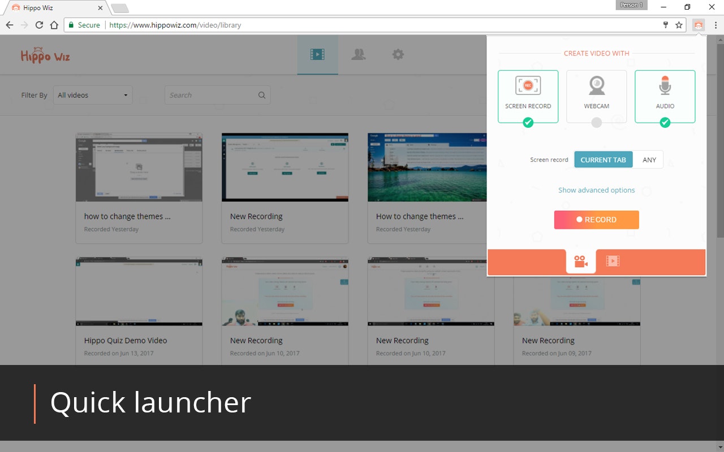724x452 pixels.
Task: Click into the Search field
Action: [217, 95]
